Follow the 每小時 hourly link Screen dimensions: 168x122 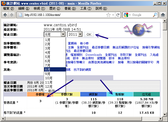pos(84,43)
